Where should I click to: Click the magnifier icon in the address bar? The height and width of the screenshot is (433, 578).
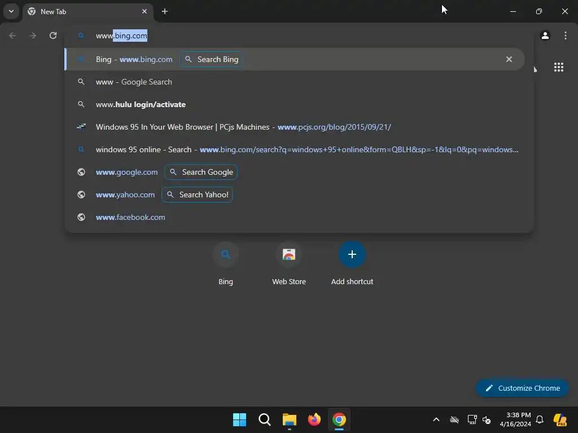(81, 36)
